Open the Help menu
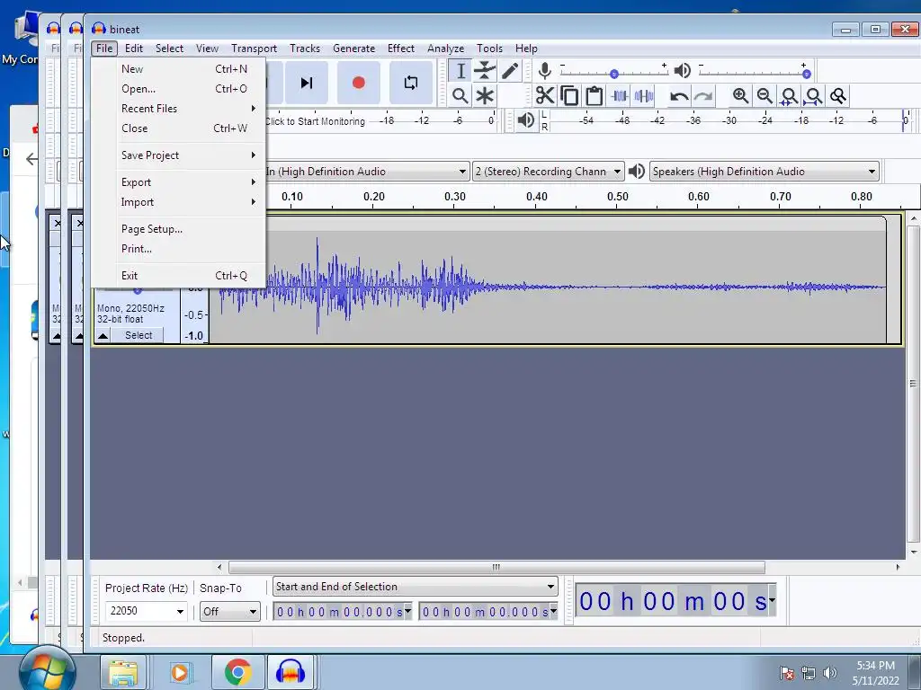 pyautogui.click(x=526, y=49)
